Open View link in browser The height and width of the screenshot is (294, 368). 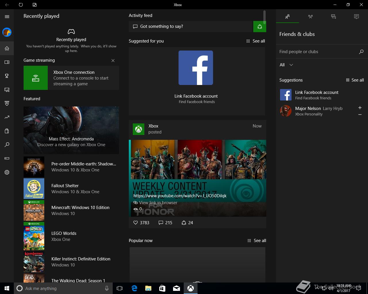click(155, 203)
